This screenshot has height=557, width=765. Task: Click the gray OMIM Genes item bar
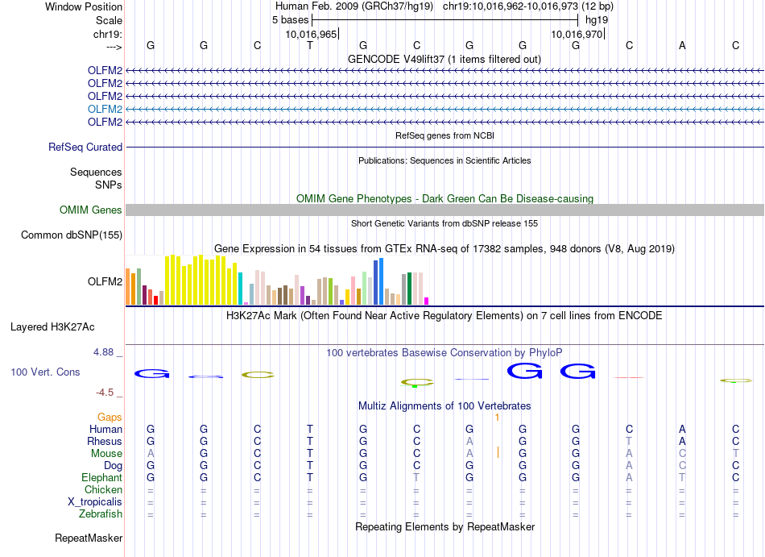tap(445, 210)
